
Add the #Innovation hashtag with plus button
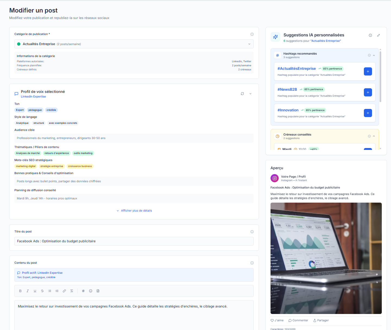pos(368,113)
